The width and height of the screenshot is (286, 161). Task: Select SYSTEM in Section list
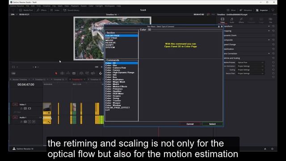[121, 47]
